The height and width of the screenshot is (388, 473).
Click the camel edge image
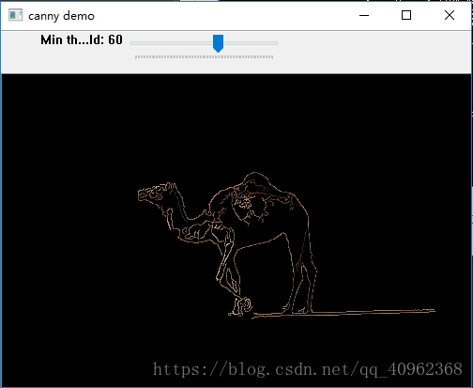click(x=236, y=230)
